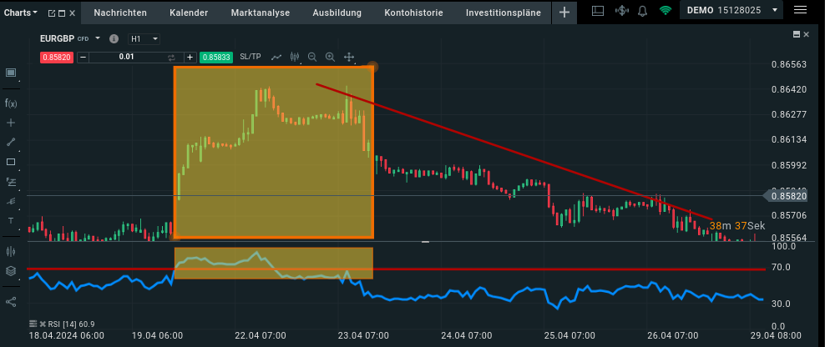
Task: Open the Charts dropdown menu
Action: tap(21, 13)
